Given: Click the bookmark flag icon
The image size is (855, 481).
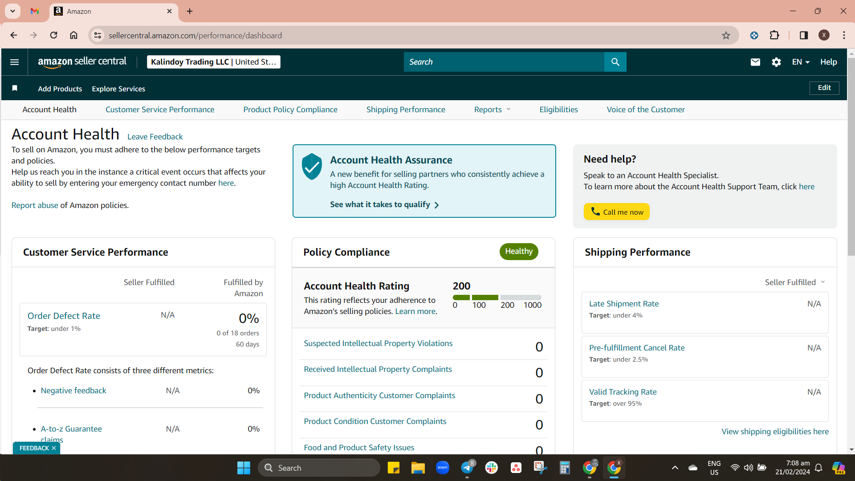Looking at the screenshot, I should point(15,88).
